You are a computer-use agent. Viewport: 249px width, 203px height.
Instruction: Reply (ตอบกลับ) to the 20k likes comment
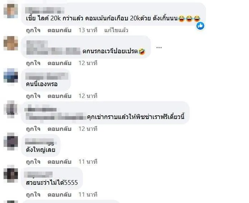59,30
